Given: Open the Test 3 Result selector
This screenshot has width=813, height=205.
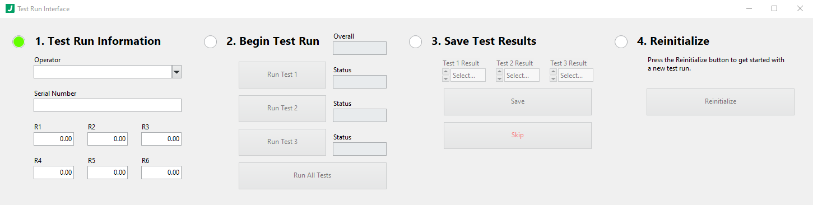Looking at the screenshot, I should pyautogui.click(x=576, y=75).
